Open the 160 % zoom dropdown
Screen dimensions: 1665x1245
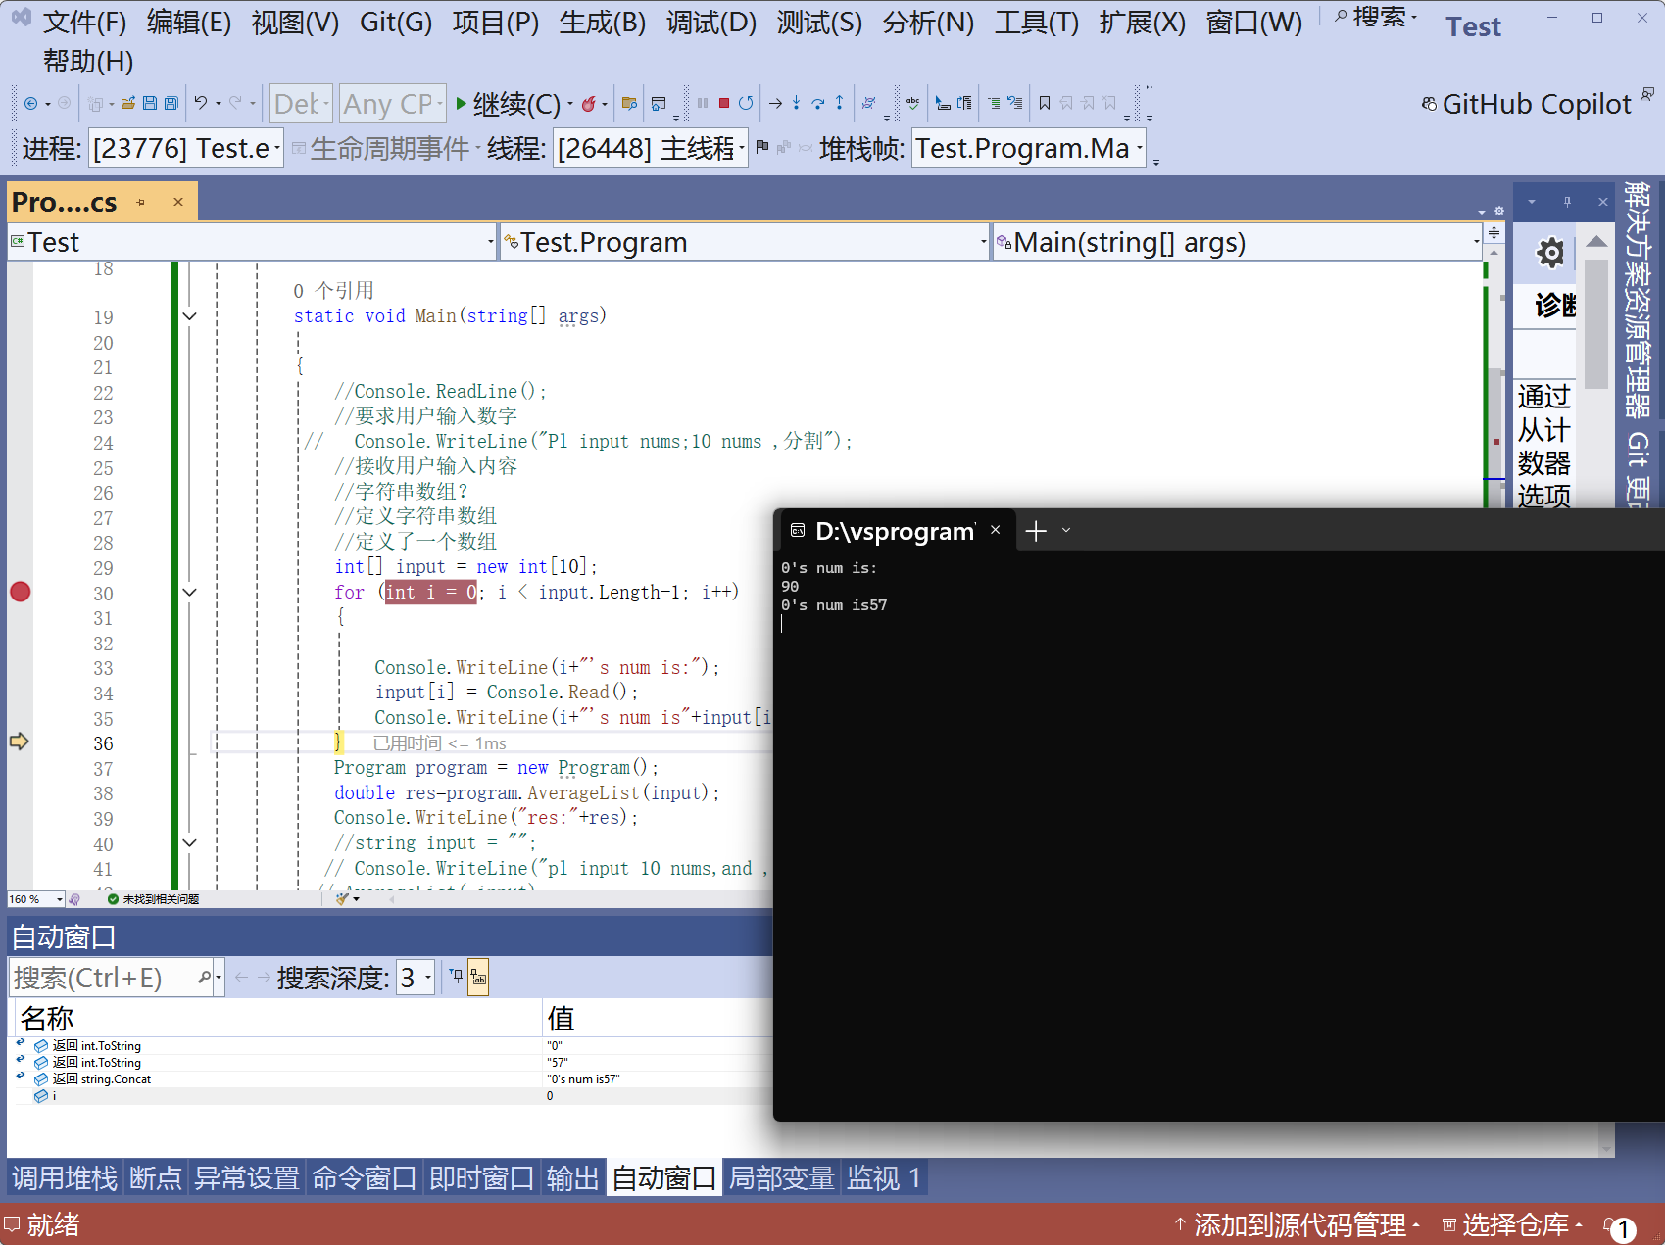tap(36, 899)
